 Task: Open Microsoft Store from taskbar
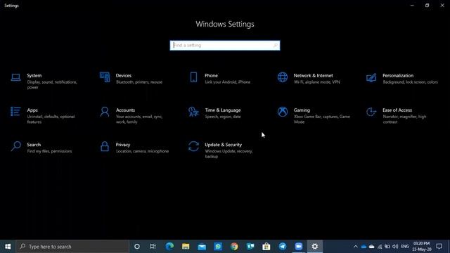(x=266, y=247)
